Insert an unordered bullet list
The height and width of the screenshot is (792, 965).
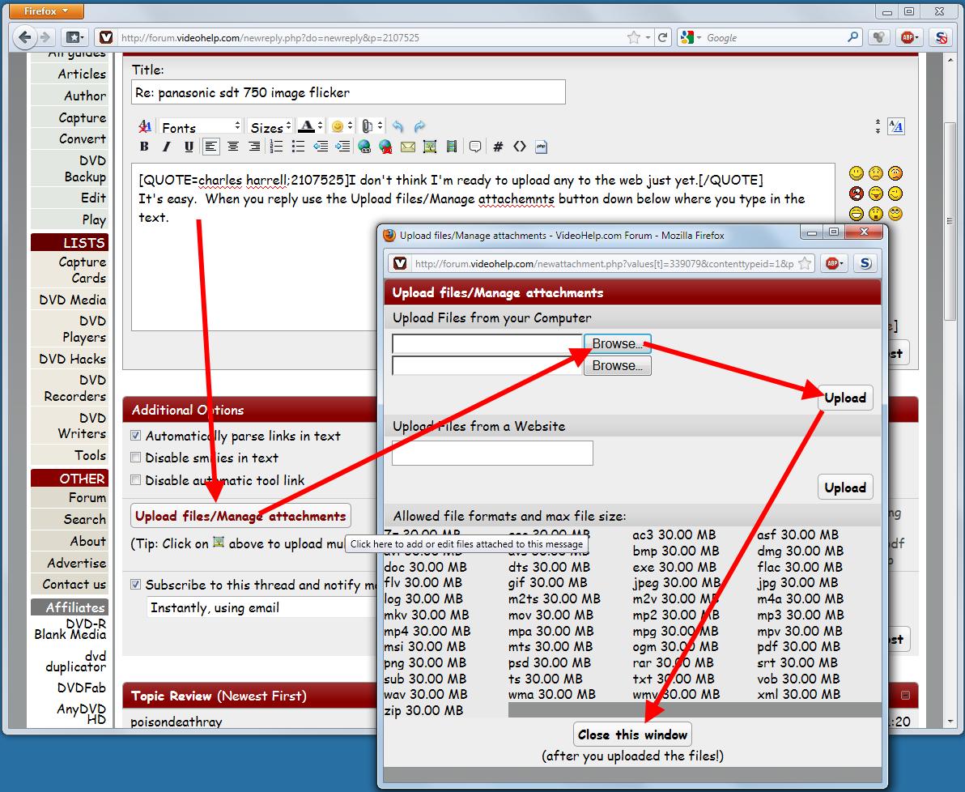click(x=299, y=147)
